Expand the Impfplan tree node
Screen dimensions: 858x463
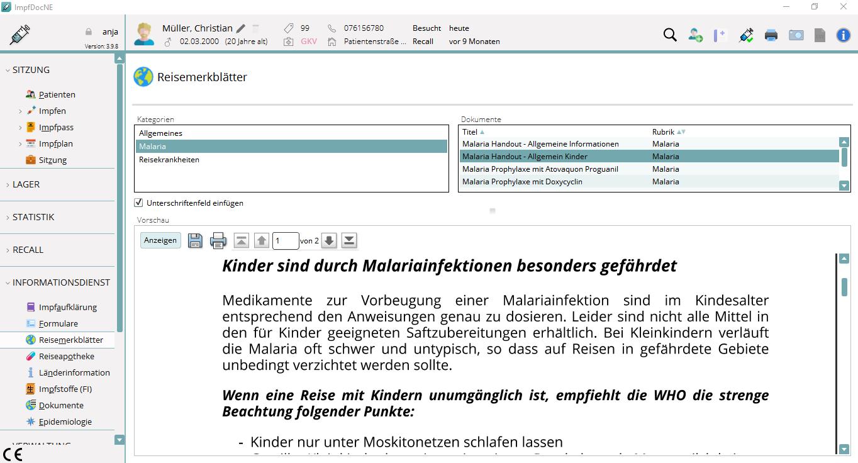tap(21, 144)
